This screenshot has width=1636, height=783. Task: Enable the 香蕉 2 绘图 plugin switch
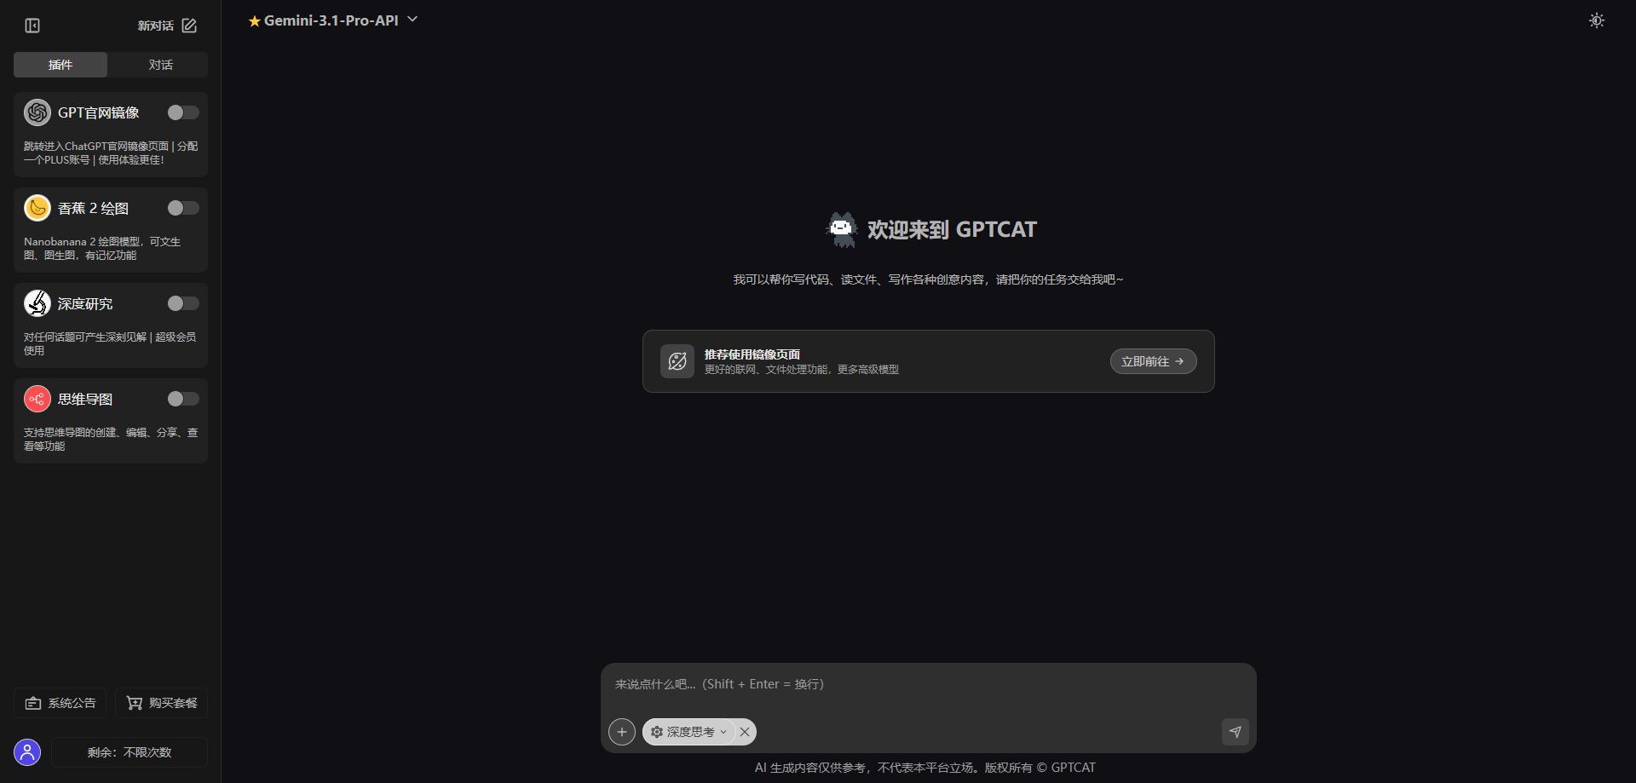(x=183, y=208)
